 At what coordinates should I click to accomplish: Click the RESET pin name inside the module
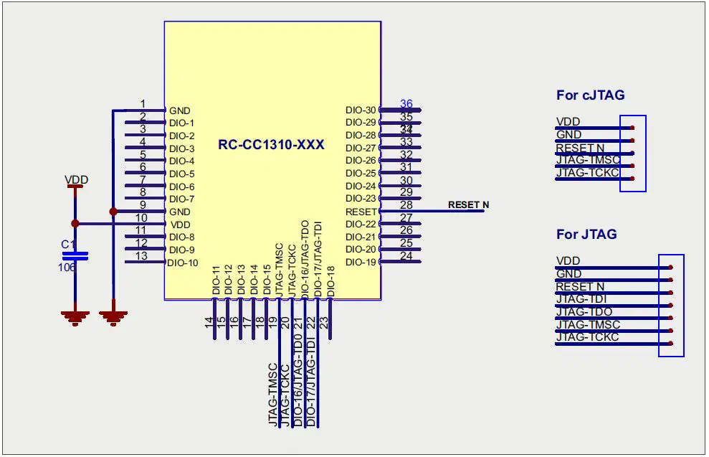pos(361,212)
